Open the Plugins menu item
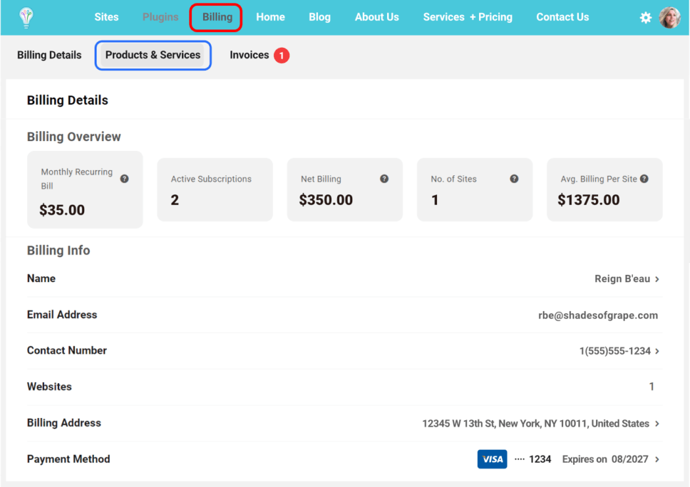Image resolution: width=690 pixels, height=487 pixels. point(160,17)
